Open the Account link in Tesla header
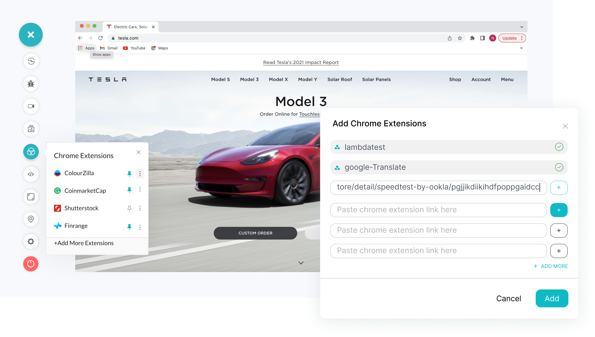Screen dimensions: 595x337 click(481, 80)
